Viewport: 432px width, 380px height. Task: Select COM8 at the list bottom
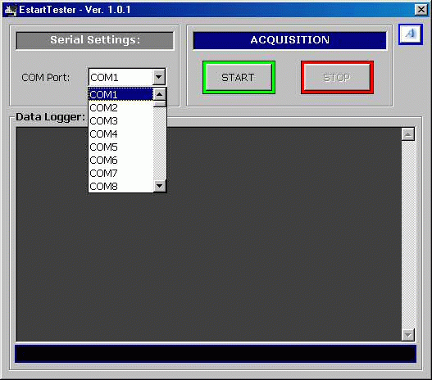(x=121, y=186)
